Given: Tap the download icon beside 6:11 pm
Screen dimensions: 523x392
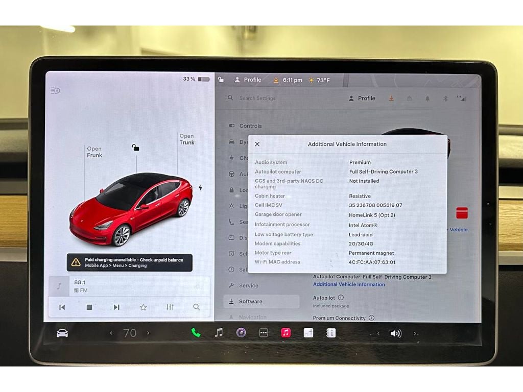Looking at the screenshot, I should 276,80.
